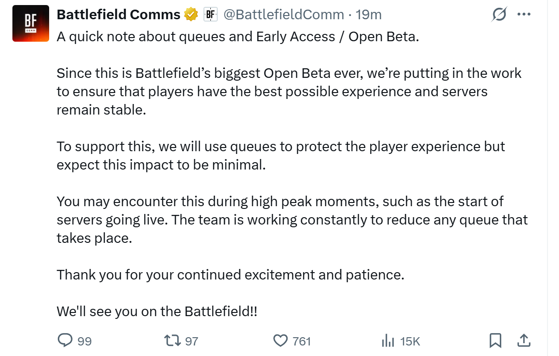Image resolution: width=559 pixels, height=356 pixels.
Task: Open the repost arrows menu
Action: [x=173, y=340]
